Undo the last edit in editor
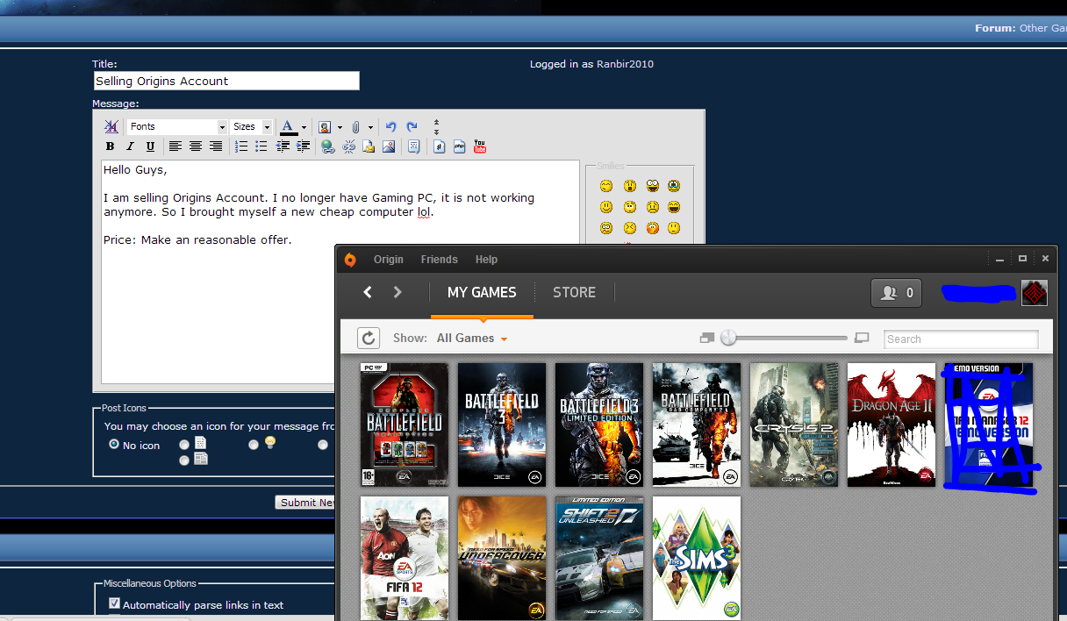Screen dimensions: 1067x621 (391, 127)
